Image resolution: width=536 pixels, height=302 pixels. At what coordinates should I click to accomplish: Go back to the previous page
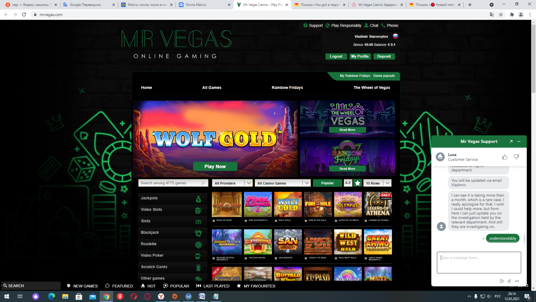(x=6, y=14)
